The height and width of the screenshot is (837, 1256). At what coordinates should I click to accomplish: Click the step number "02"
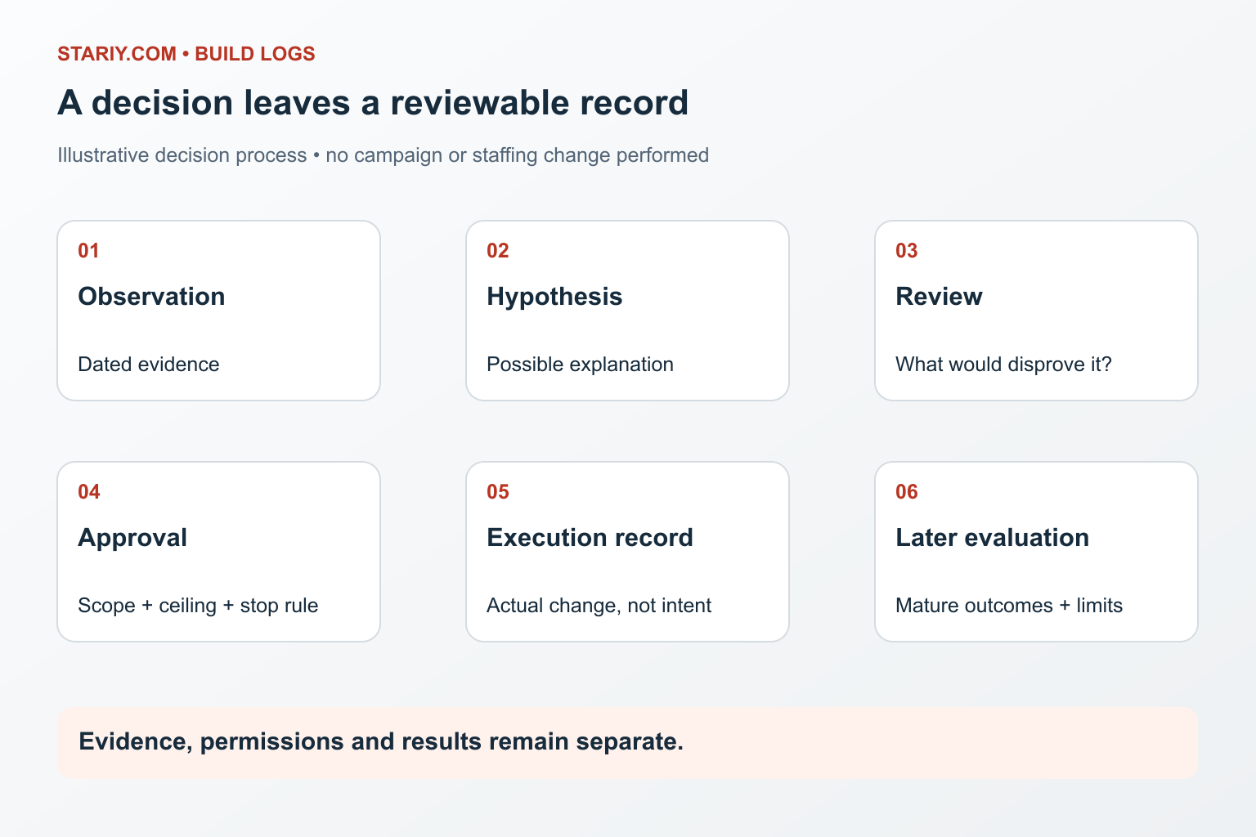coord(498,251)
